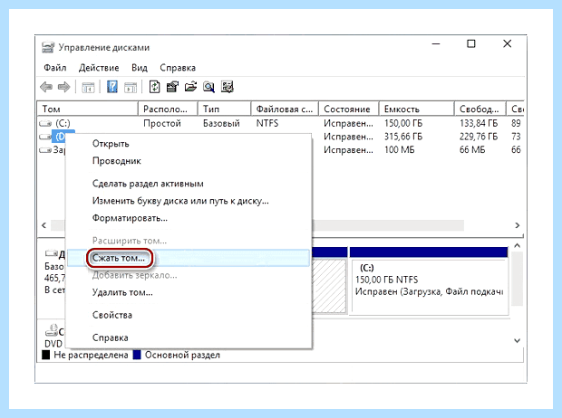This screenshot has height=418, width=562.
Task: Click the Базовый type cell
Action: click(x=221, y=123)
